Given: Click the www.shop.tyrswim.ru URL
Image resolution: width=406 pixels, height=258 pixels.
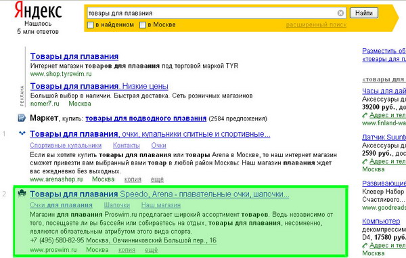Looking at the screenshot, I should coord(61,74).
